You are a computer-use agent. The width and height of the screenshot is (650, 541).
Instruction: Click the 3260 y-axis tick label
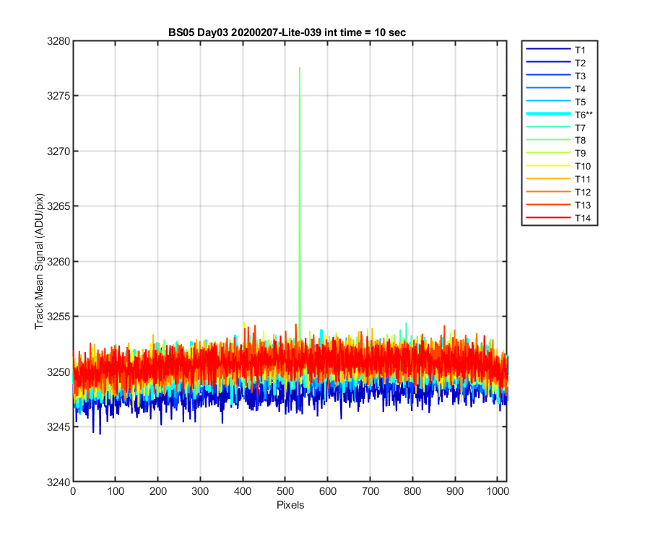pyautogui.click(x=58, y=262)
